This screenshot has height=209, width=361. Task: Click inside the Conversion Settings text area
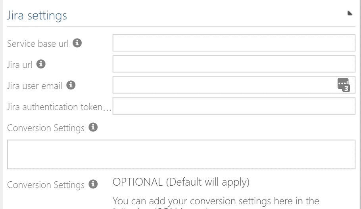coord(181,154)
